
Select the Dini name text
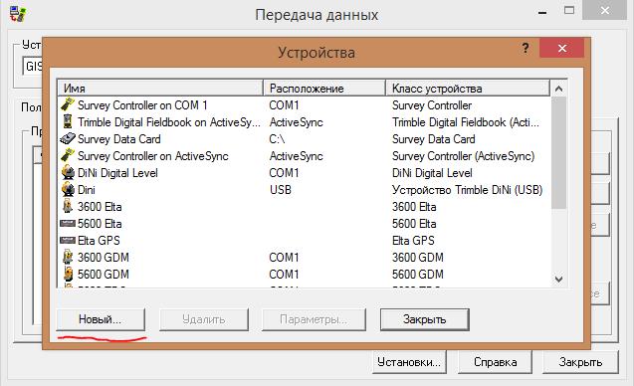(87, 190)
